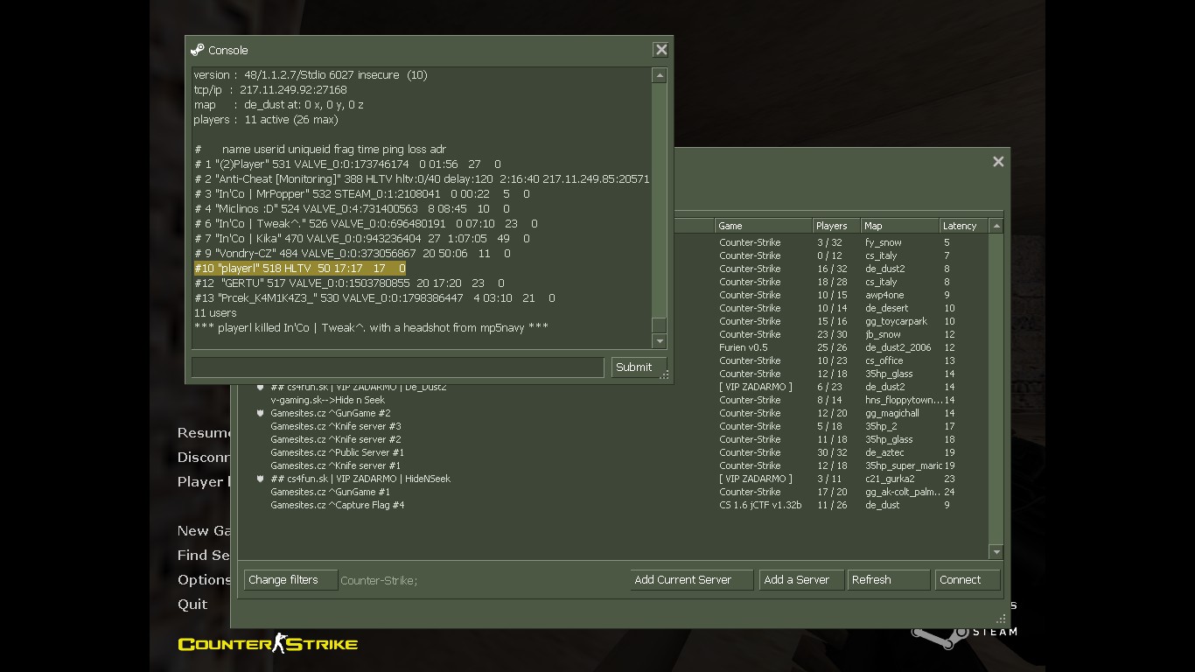The width and height of the screenshot is (1195, 672).
Task: Click the 'Furien v0.5' game cell
Action: [744, 347]
